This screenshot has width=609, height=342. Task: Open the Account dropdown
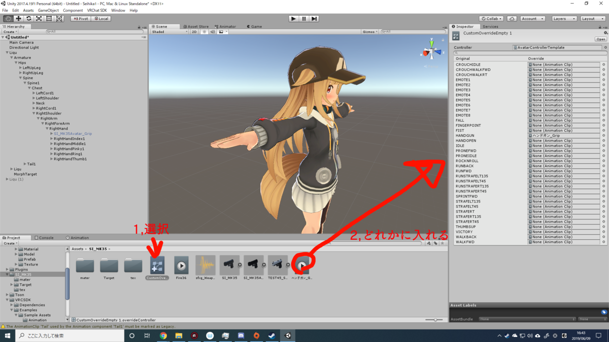(532, 19)
